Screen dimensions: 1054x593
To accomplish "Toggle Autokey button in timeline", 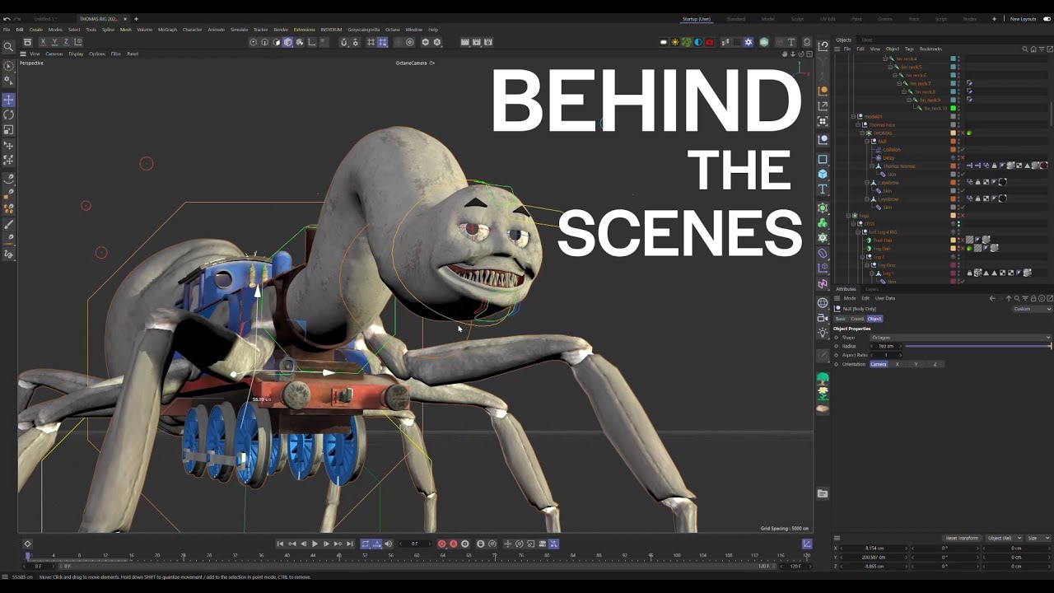I will (453, 544).
